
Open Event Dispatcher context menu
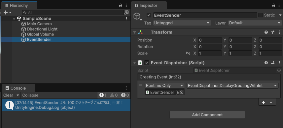click(x=279, y=63)
